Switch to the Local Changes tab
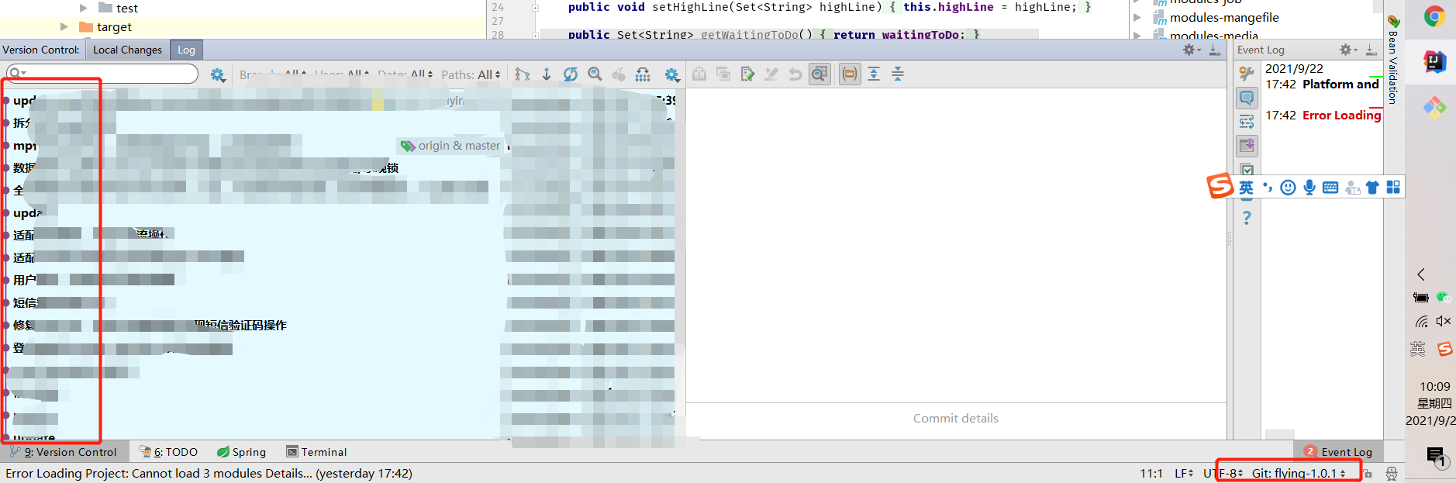Image resolution: width=1456 pixels, height=483 pixels. tap(127, 50)
